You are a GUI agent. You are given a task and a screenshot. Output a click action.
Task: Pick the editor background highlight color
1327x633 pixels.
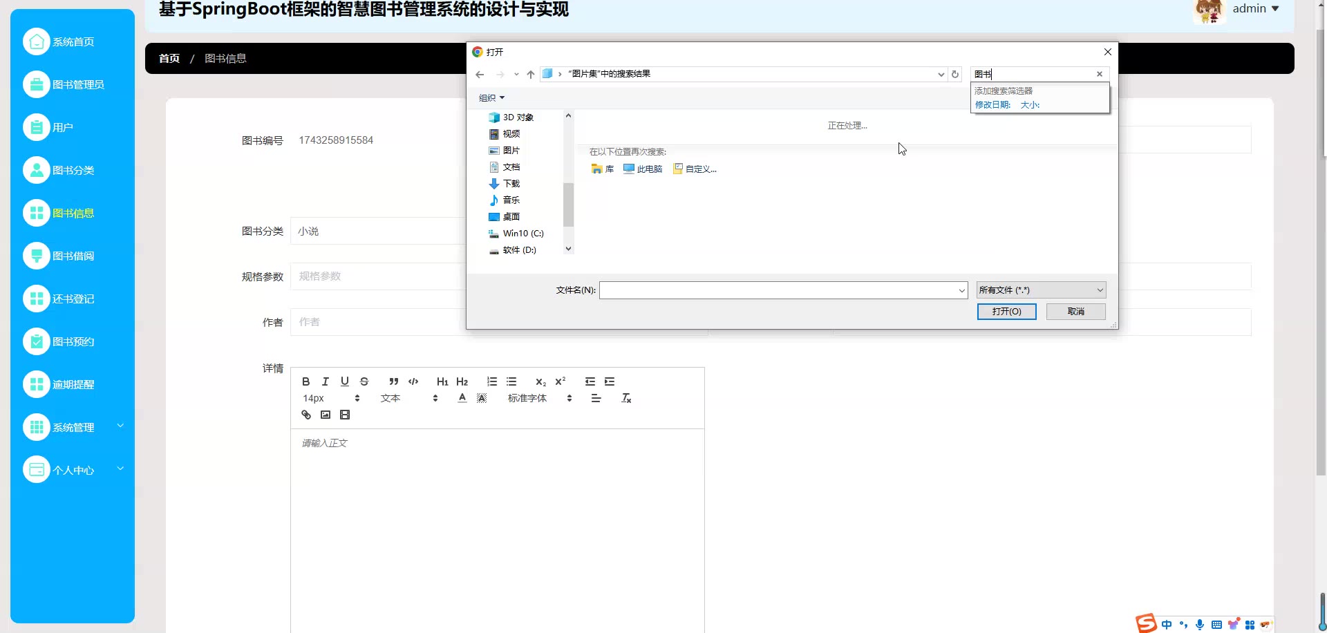[482, 398]
